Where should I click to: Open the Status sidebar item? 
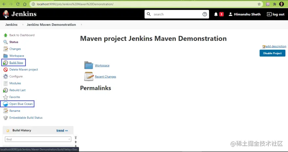(x=14, y=42)
